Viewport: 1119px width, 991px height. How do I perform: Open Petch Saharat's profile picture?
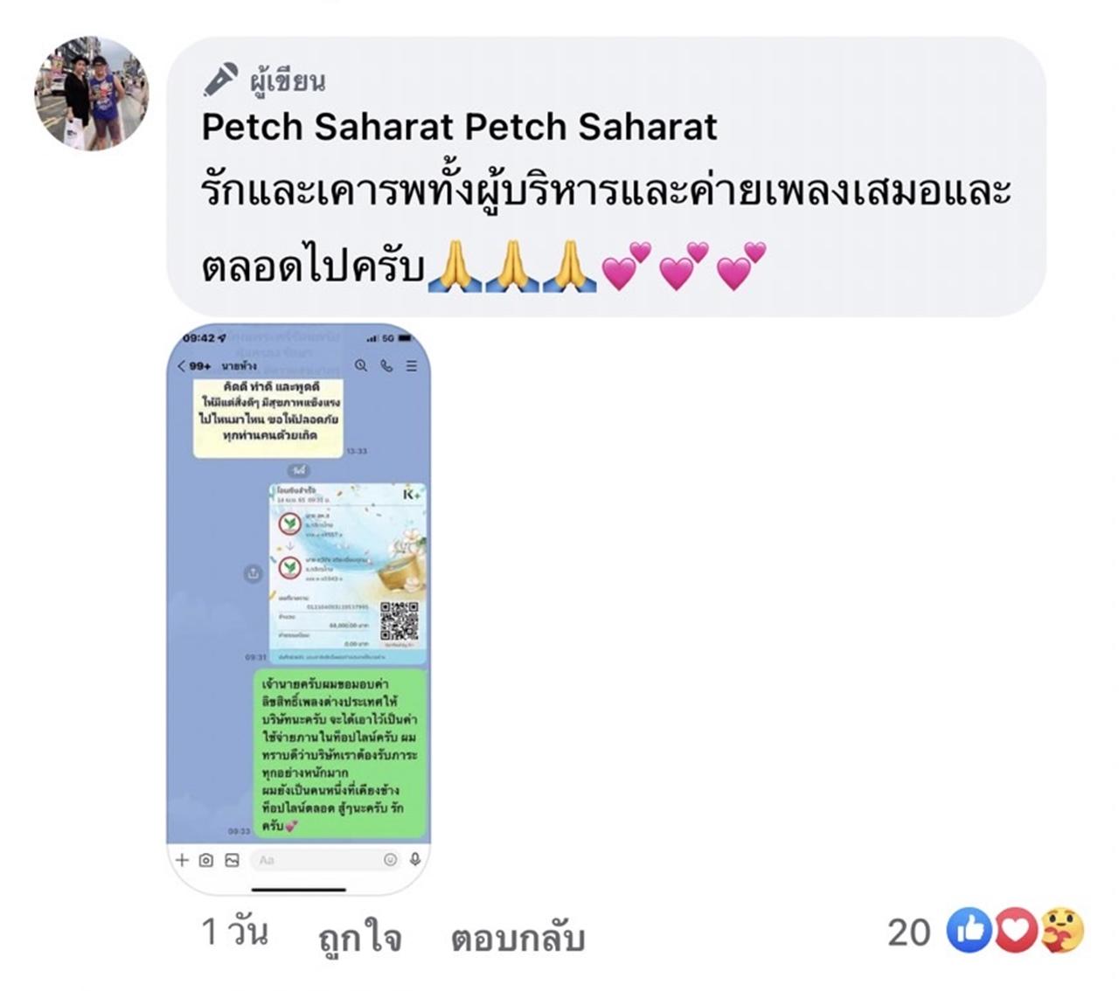(91, 93)
